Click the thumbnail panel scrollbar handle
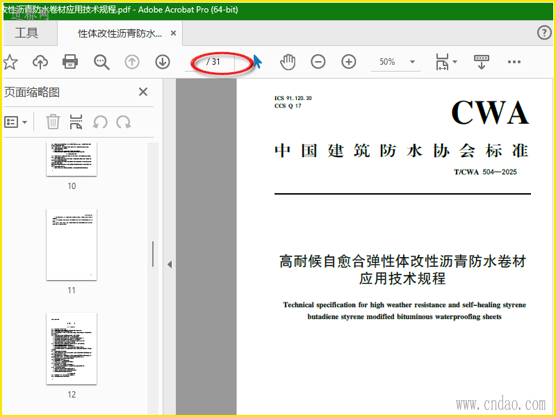556x417 pixels. tap(153, 254)
